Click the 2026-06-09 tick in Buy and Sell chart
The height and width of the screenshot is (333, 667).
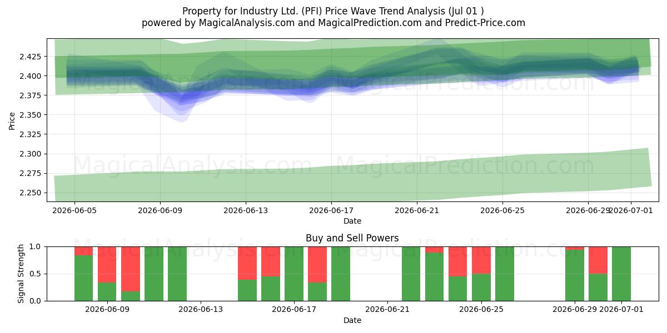click(107, 310)
